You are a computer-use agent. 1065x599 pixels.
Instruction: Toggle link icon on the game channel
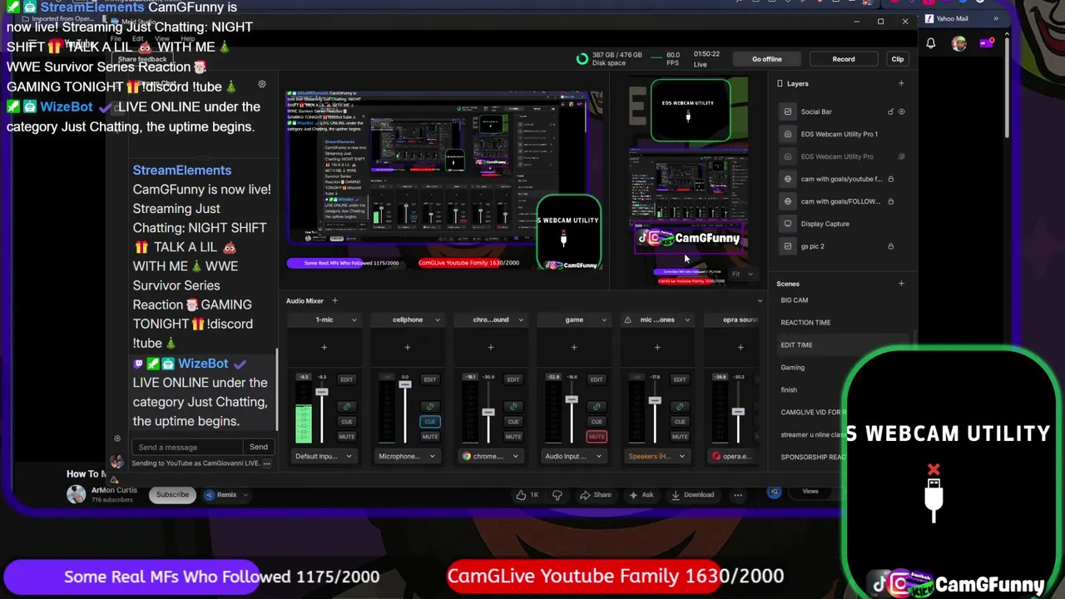point(597,407)
